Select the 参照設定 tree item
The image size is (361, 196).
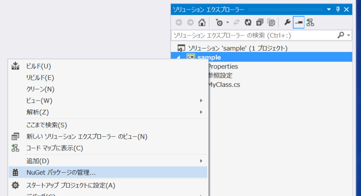[x=220, y=75]
